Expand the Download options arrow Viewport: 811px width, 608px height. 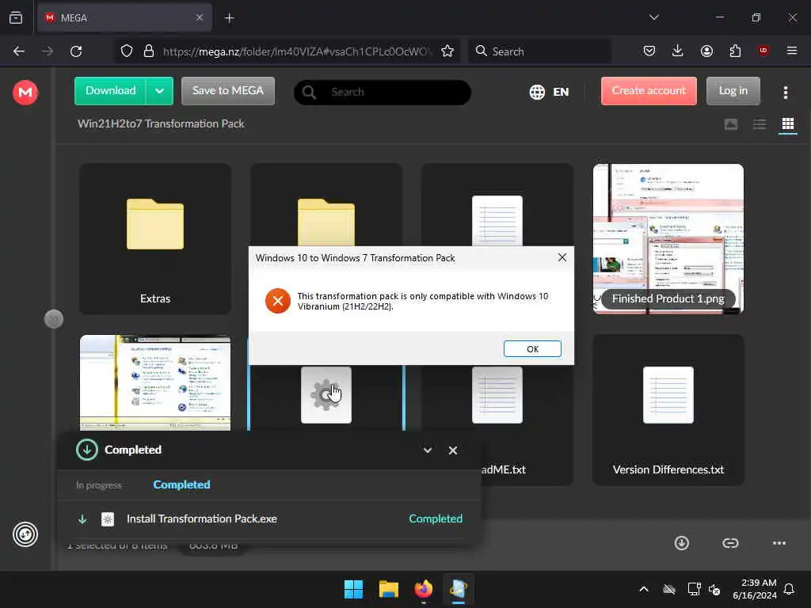coord(159,91)
